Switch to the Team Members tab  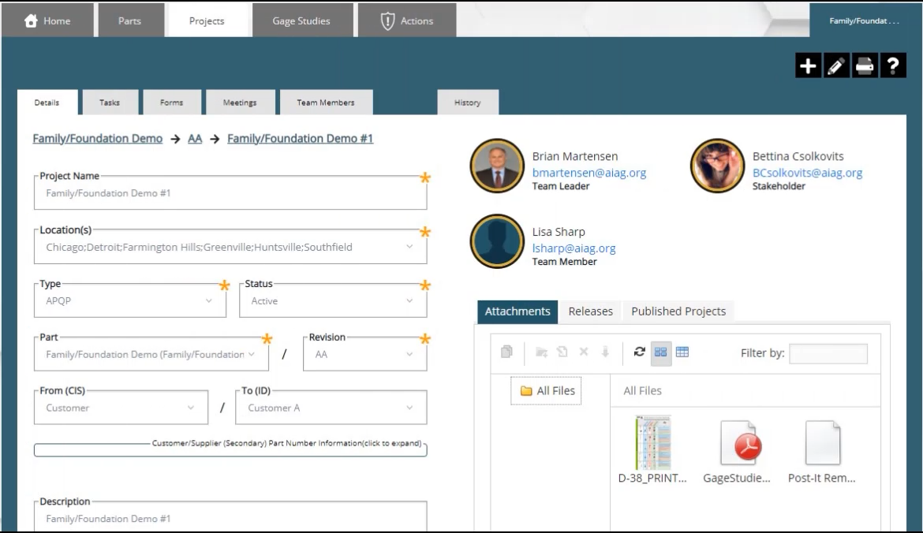tap(325, 102)
